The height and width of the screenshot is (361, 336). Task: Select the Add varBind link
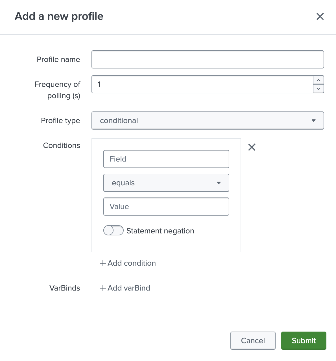tap(128, 288)
